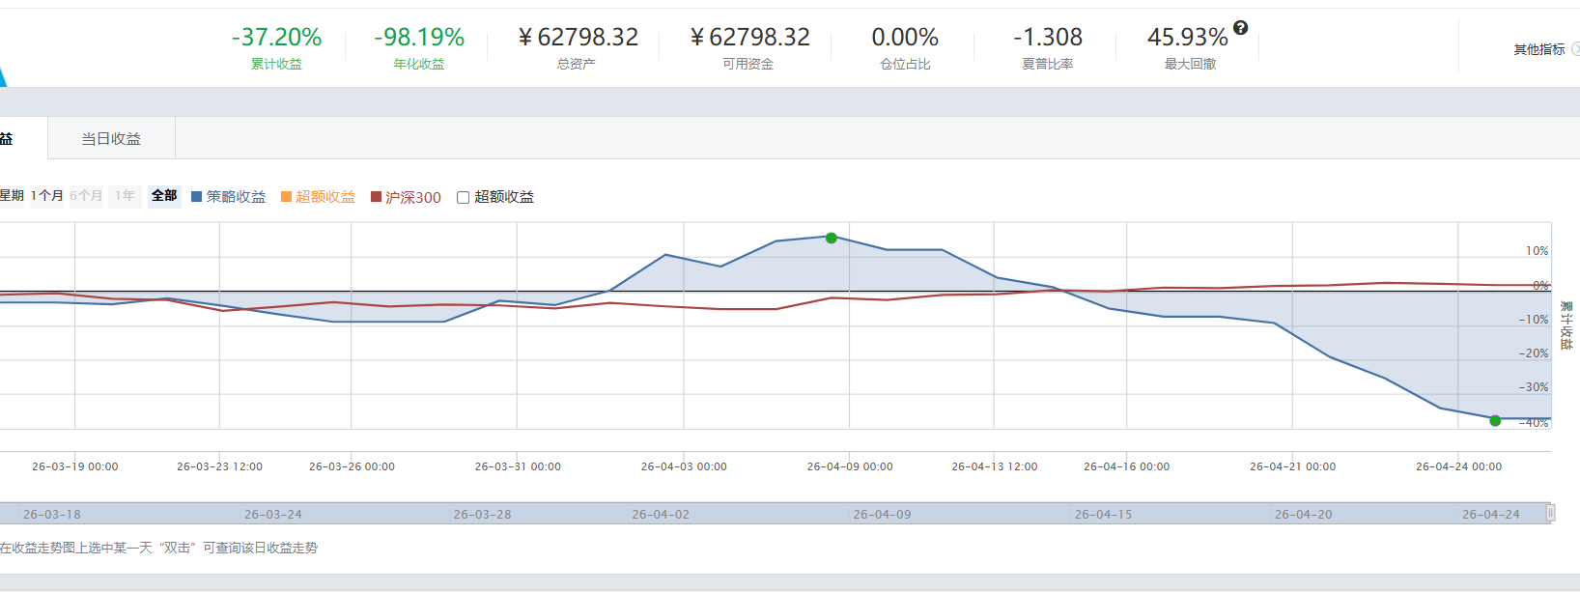
Task: Toggle the orange 超额收益 legend series
Action: [318, 197]
